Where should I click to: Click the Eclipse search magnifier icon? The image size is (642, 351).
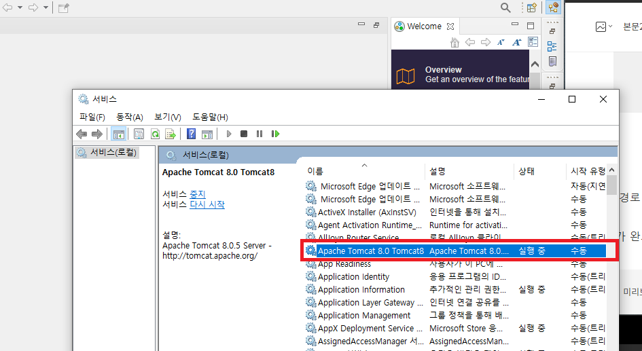tap(505, 7)
